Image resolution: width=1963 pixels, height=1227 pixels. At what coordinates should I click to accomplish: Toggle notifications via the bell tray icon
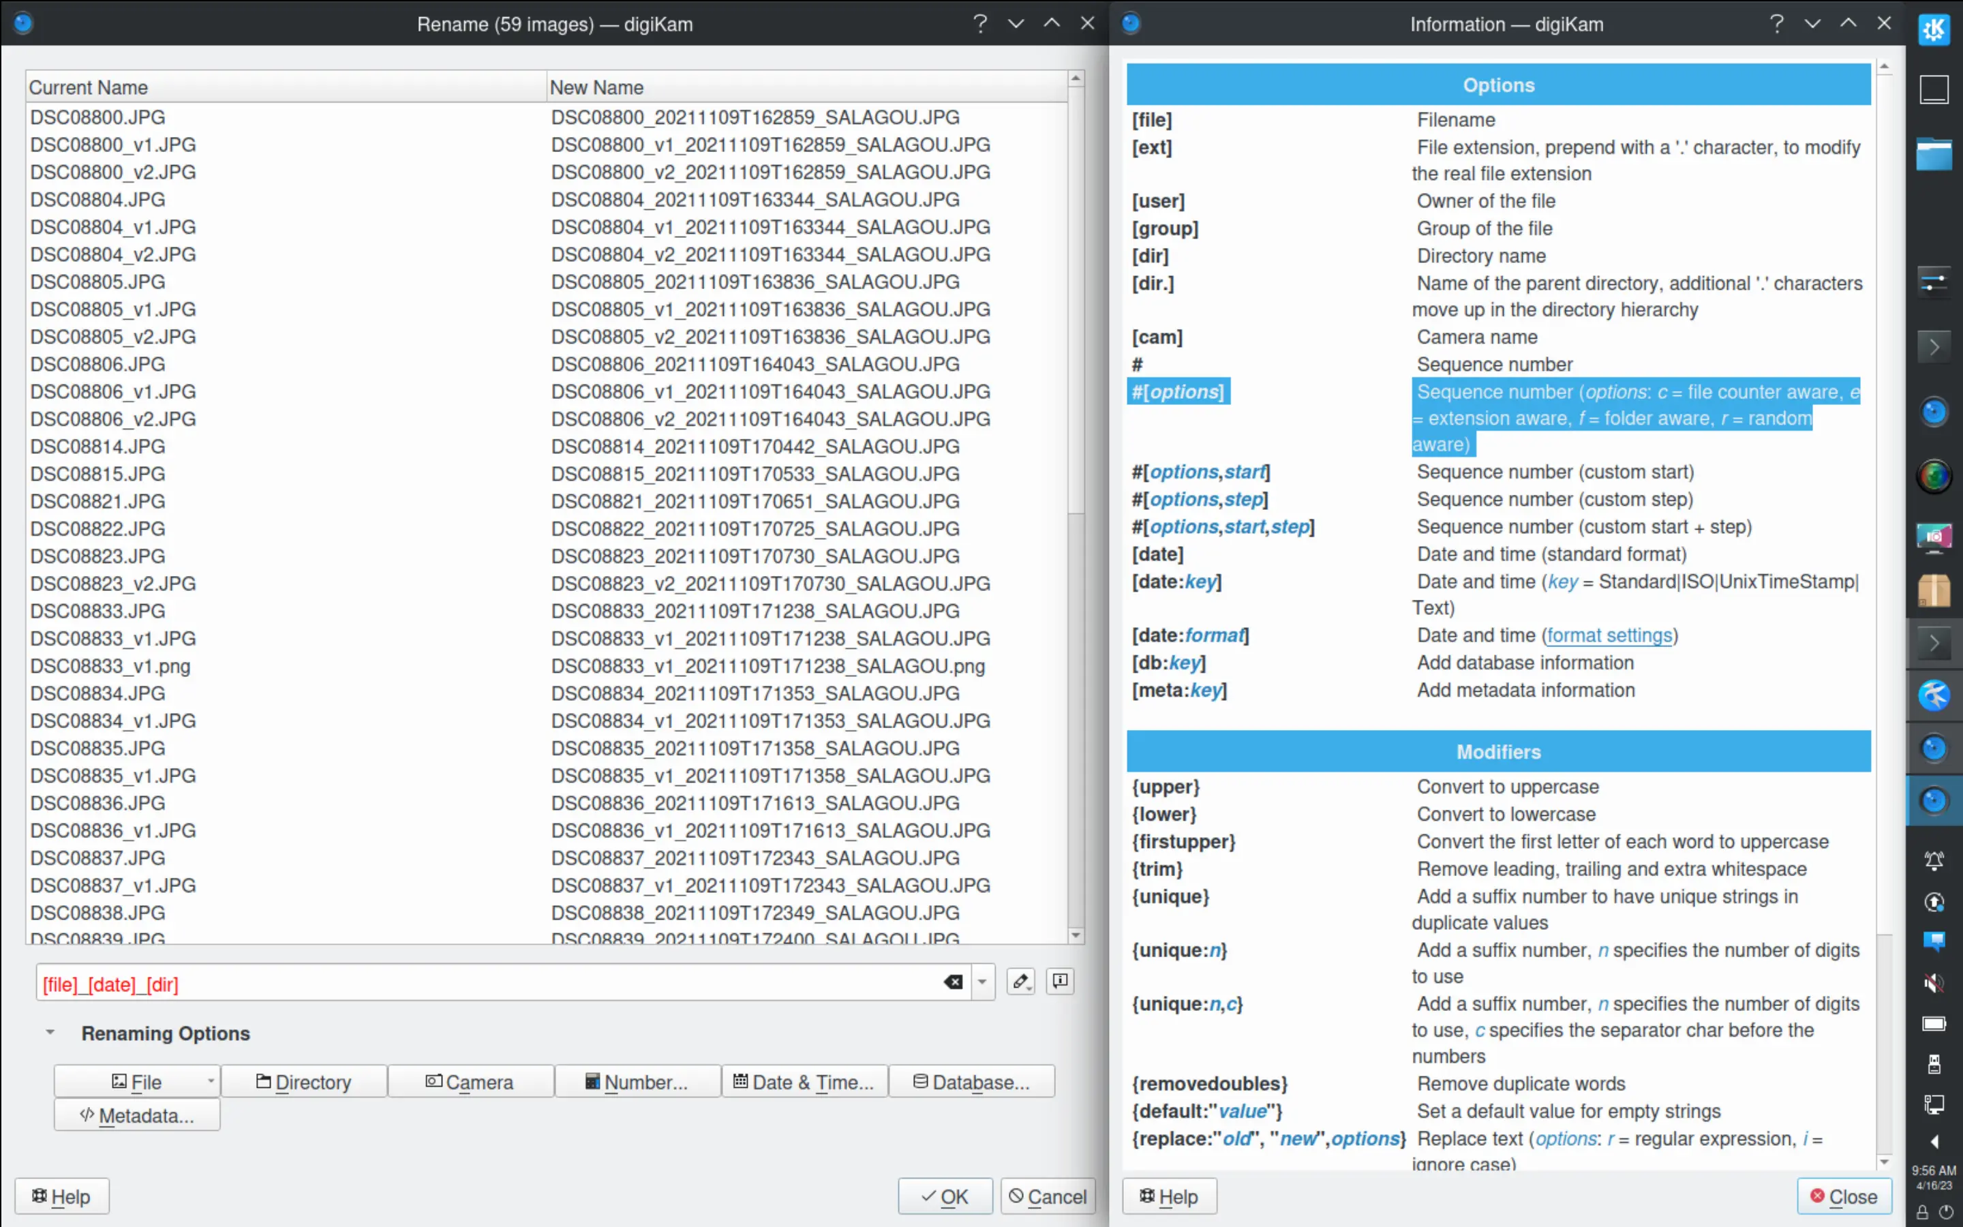[x=1934, y=860]
